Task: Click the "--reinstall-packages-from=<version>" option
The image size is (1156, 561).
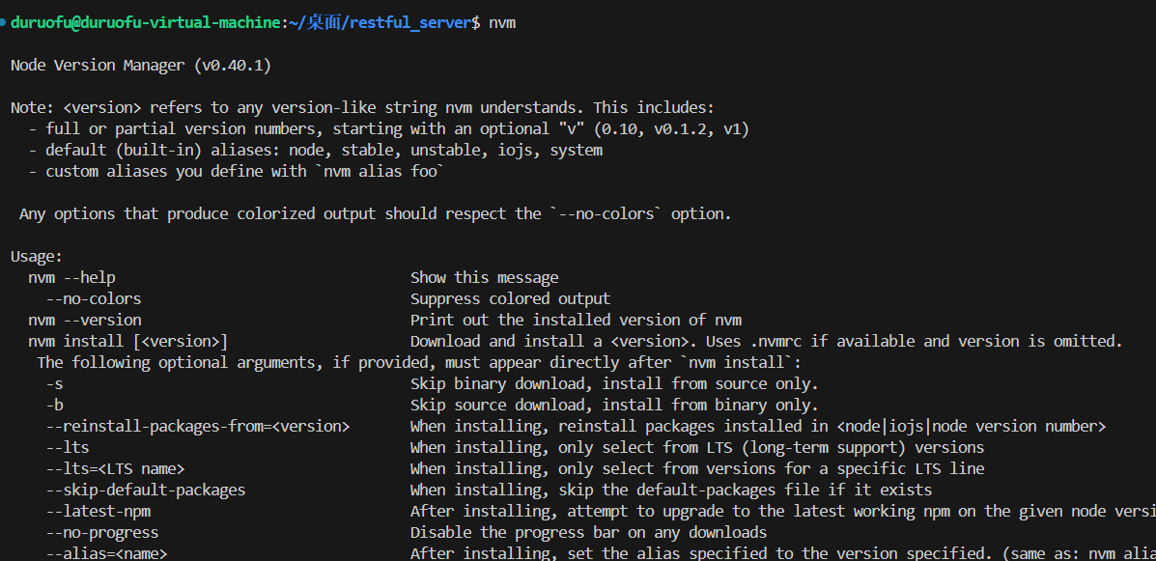Action: (198, 426)
